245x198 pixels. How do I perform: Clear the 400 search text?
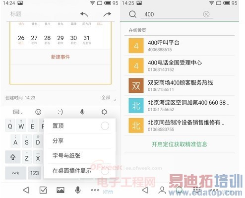[x=206, y=14]
